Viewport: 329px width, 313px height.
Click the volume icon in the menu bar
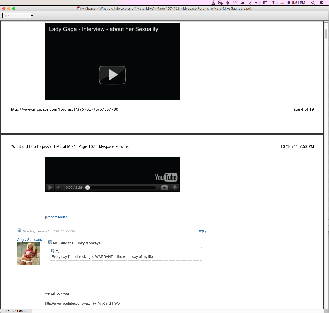click(257, 3)
